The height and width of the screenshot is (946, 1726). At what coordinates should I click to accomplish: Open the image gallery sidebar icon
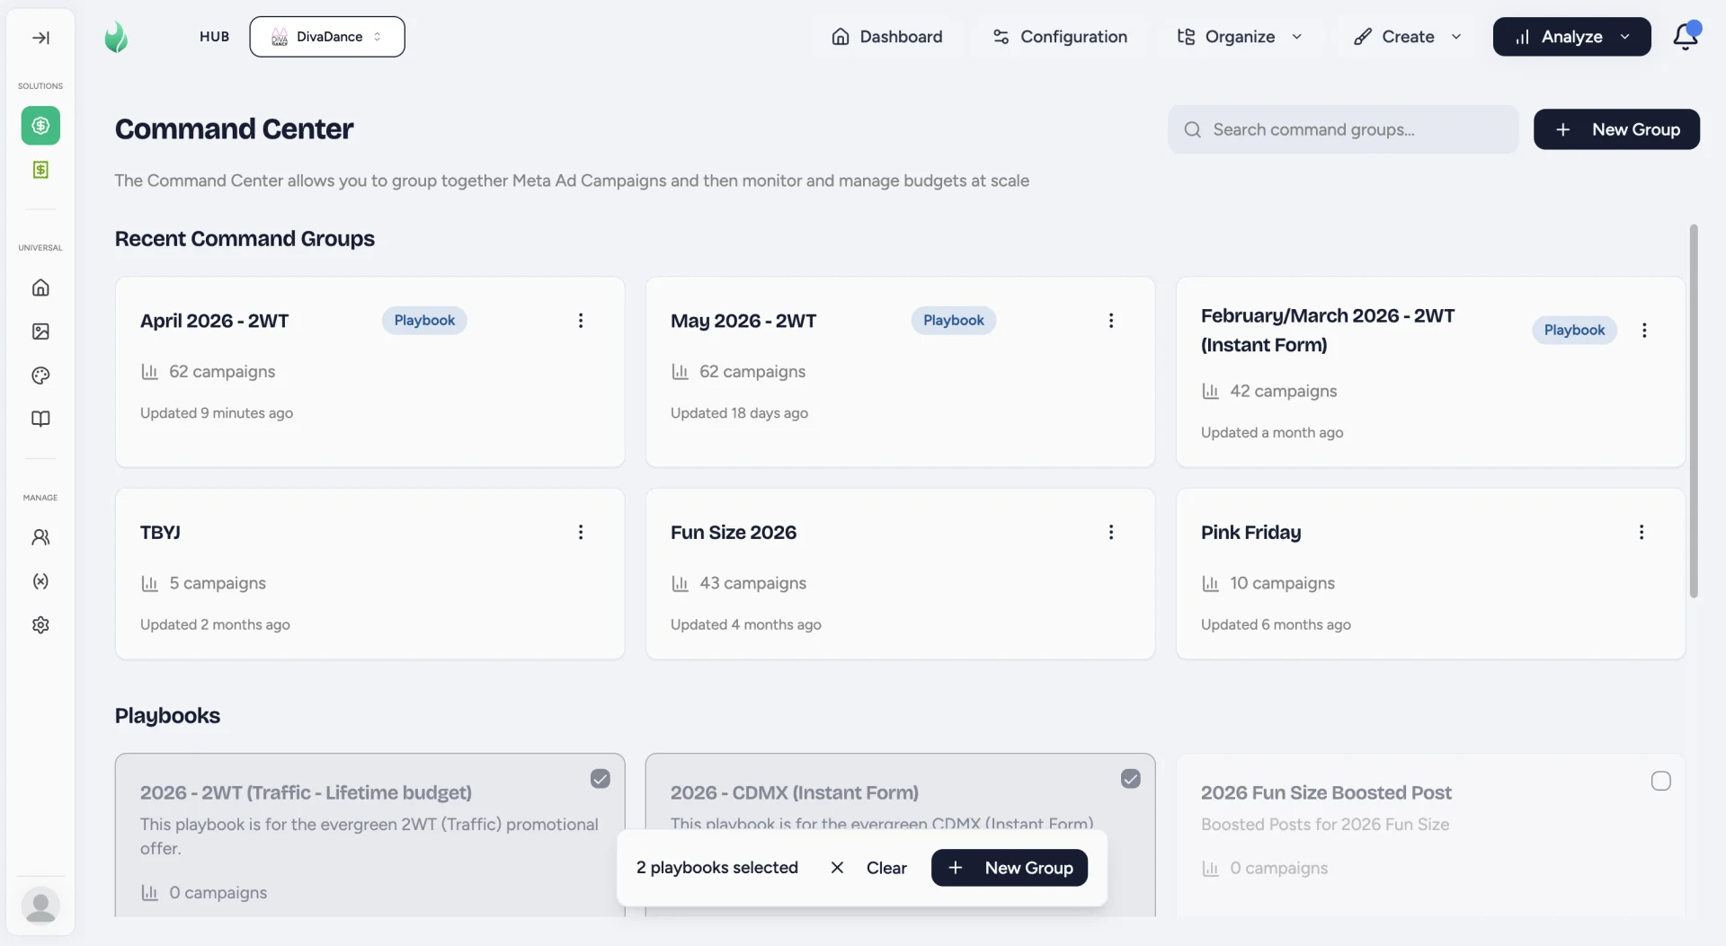[40, 332]
